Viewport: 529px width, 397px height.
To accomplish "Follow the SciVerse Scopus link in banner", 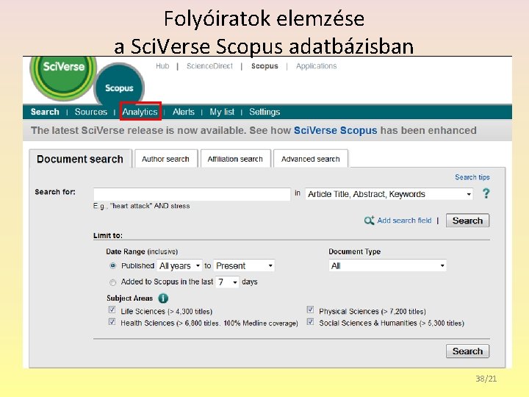I will (335, 130).
